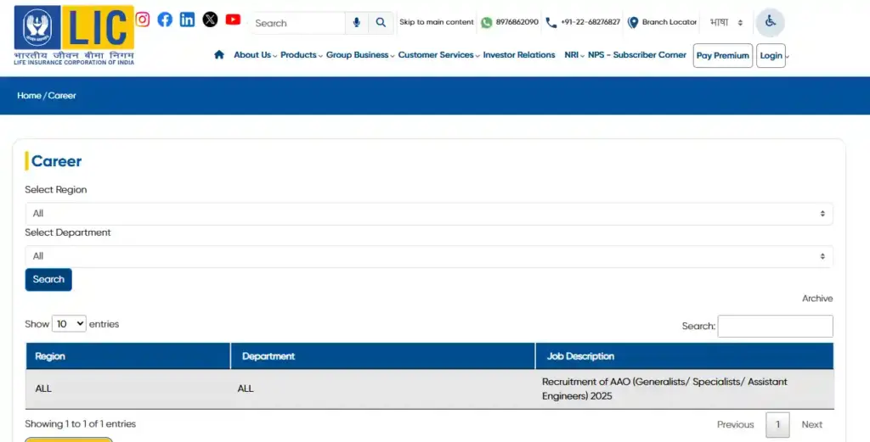Open the YouTube channel icon
Screen dimensions: 870x442
pyautogui.click(x=233, y=20)
